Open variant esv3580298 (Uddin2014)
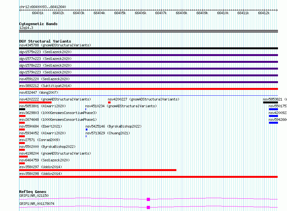Screen dimensions: 287x211 (41, 174)
